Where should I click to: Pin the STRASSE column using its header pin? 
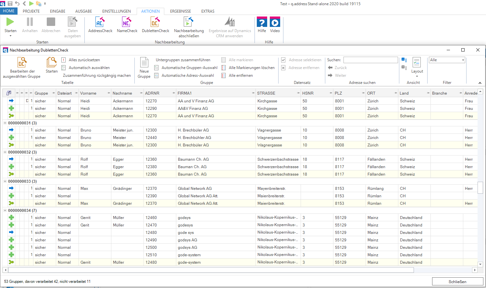click(x=298, y=93)
